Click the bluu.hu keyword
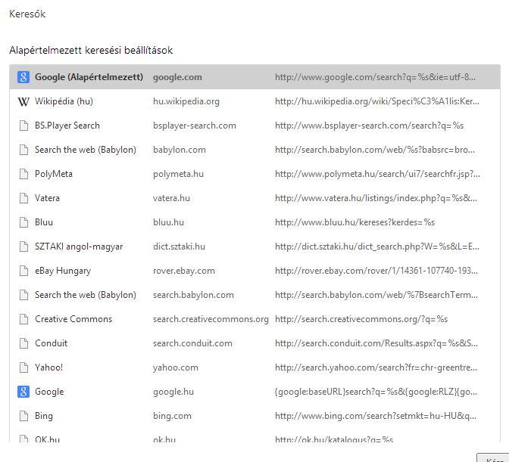The width and height of the screenshot is (509, 462). pos(168,222)
